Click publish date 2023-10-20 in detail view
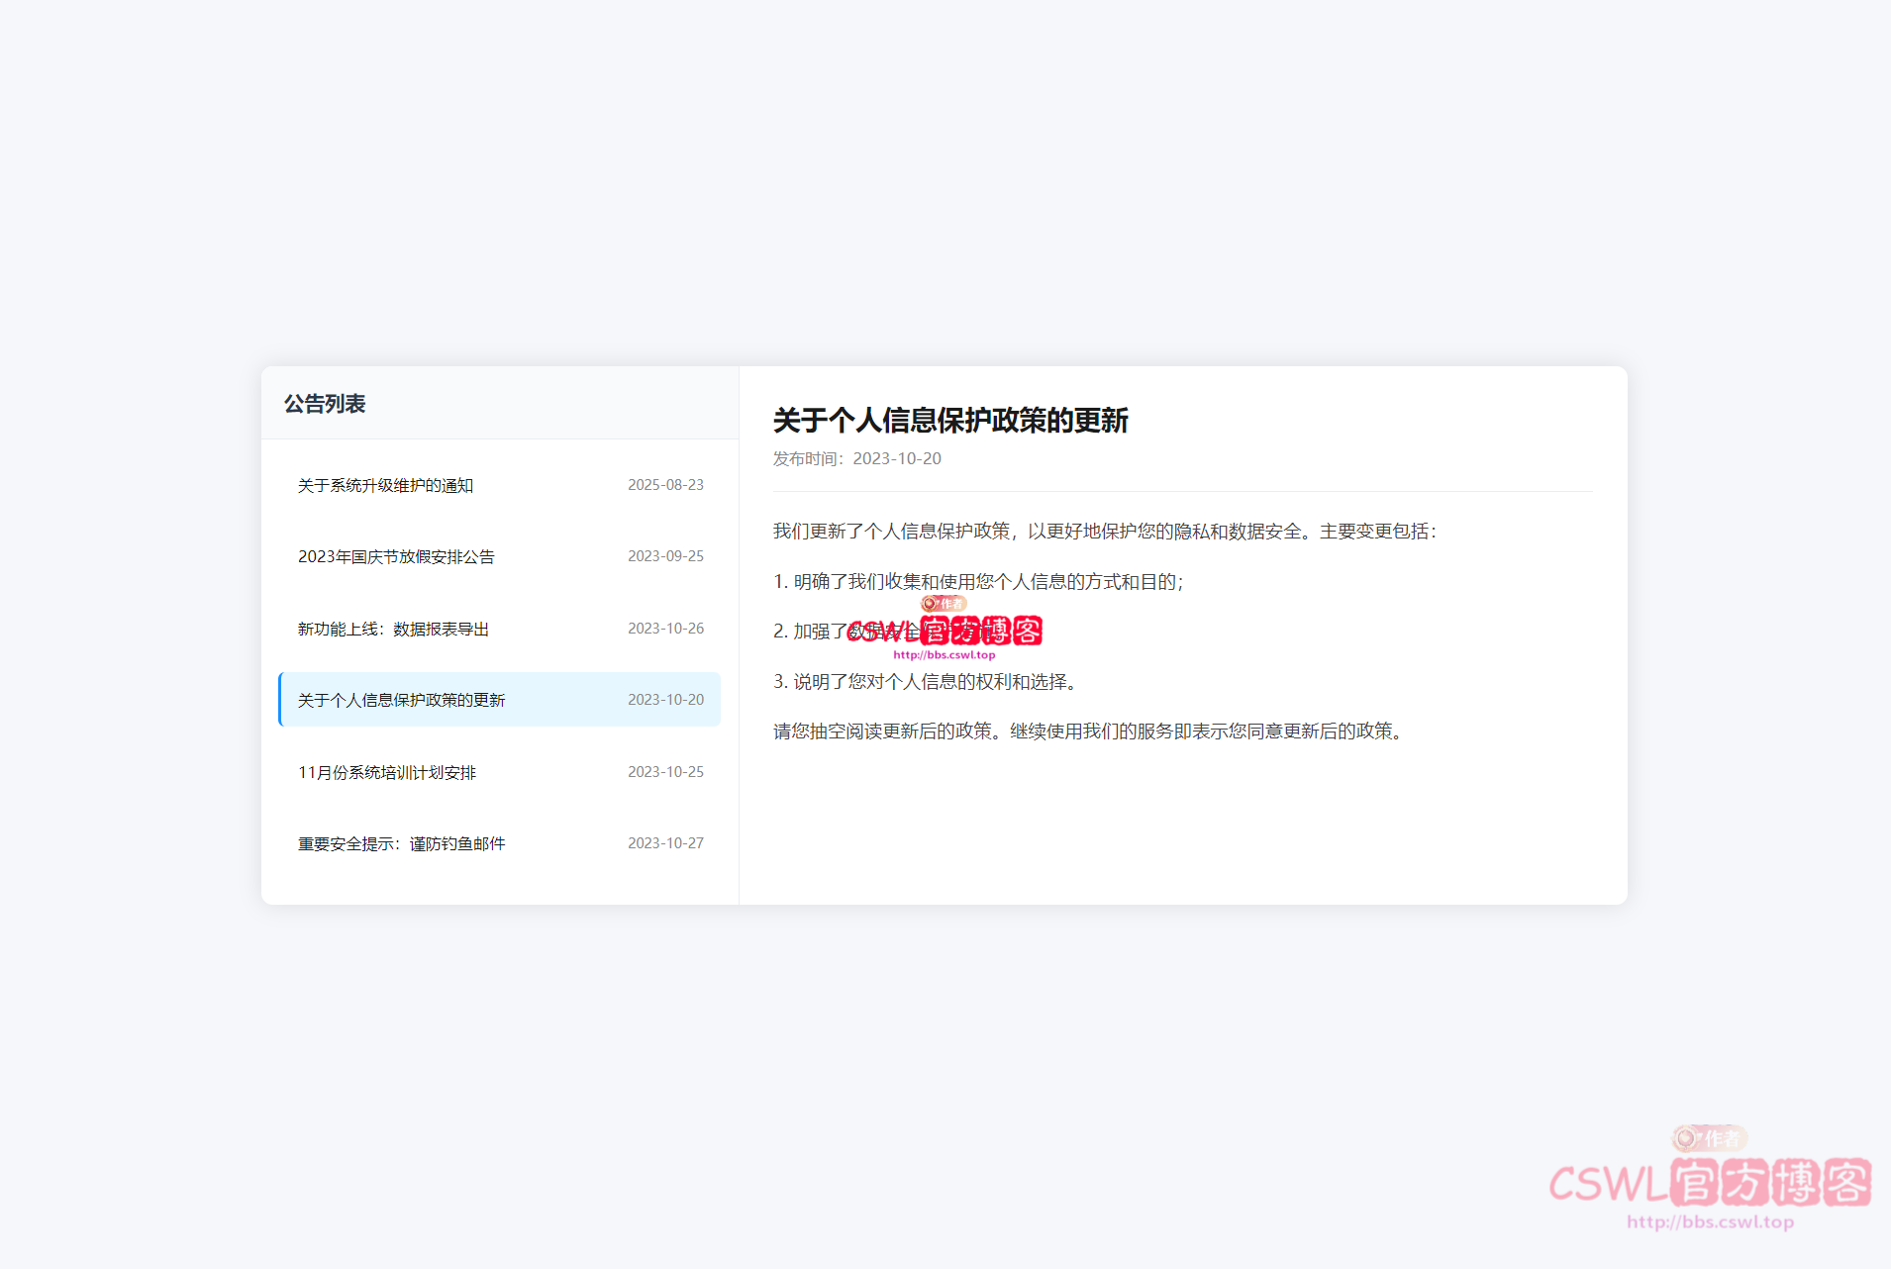 [896, 458]
